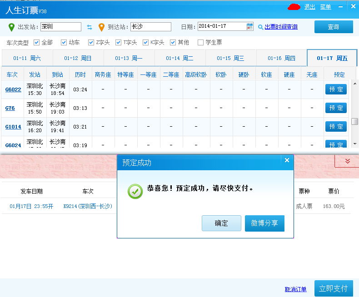Click the 成人票 ticket type cell

pos(304,206)
